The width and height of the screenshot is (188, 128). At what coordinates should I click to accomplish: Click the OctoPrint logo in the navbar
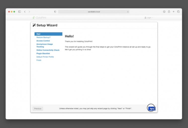(x=39, y=18)
